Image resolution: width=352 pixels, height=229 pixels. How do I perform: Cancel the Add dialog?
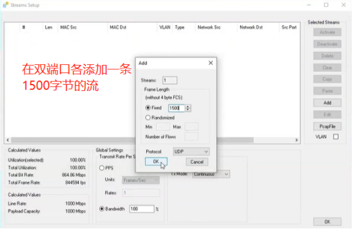point(197,162)
